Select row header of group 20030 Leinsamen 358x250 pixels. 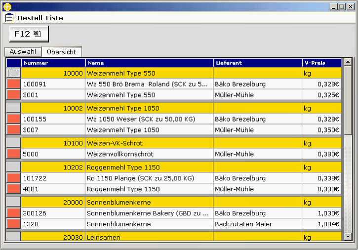(14, 236)
